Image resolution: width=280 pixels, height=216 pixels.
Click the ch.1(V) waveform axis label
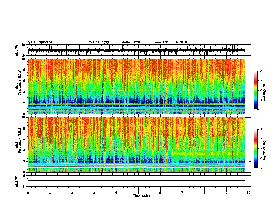17,50
